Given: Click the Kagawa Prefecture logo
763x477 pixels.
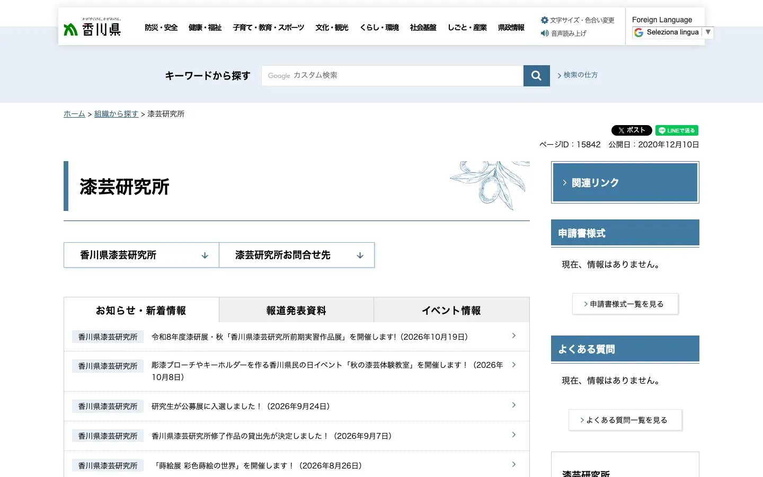Looking at the screenshot, I should click(92, 27).
